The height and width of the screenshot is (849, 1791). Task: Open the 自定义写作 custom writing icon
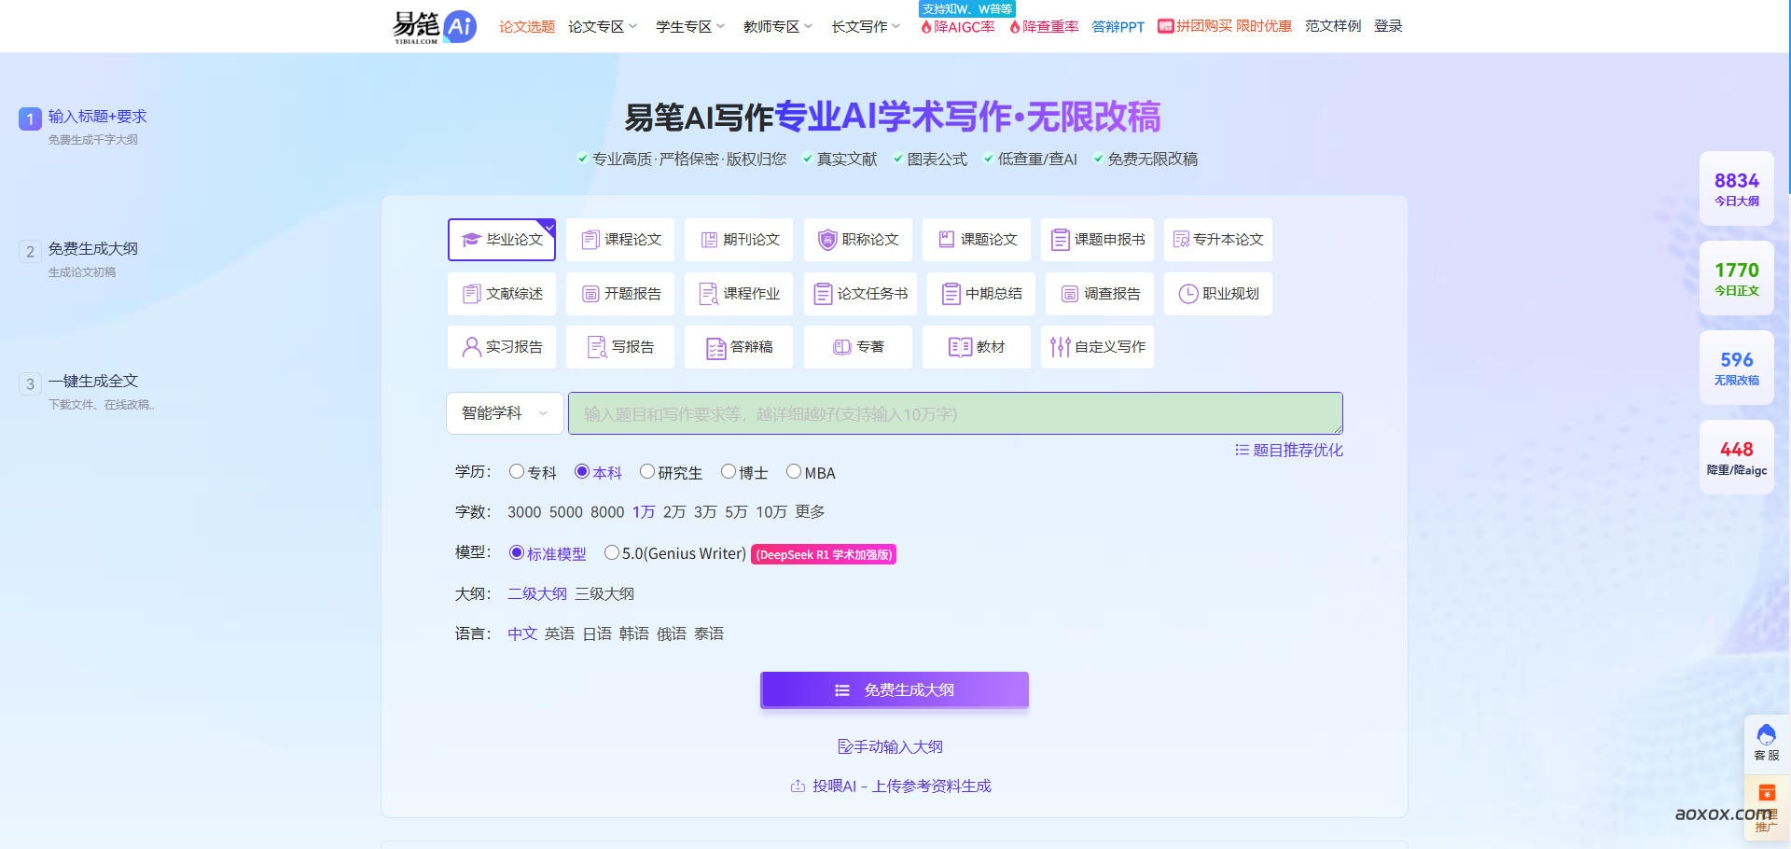(1060, 346)
